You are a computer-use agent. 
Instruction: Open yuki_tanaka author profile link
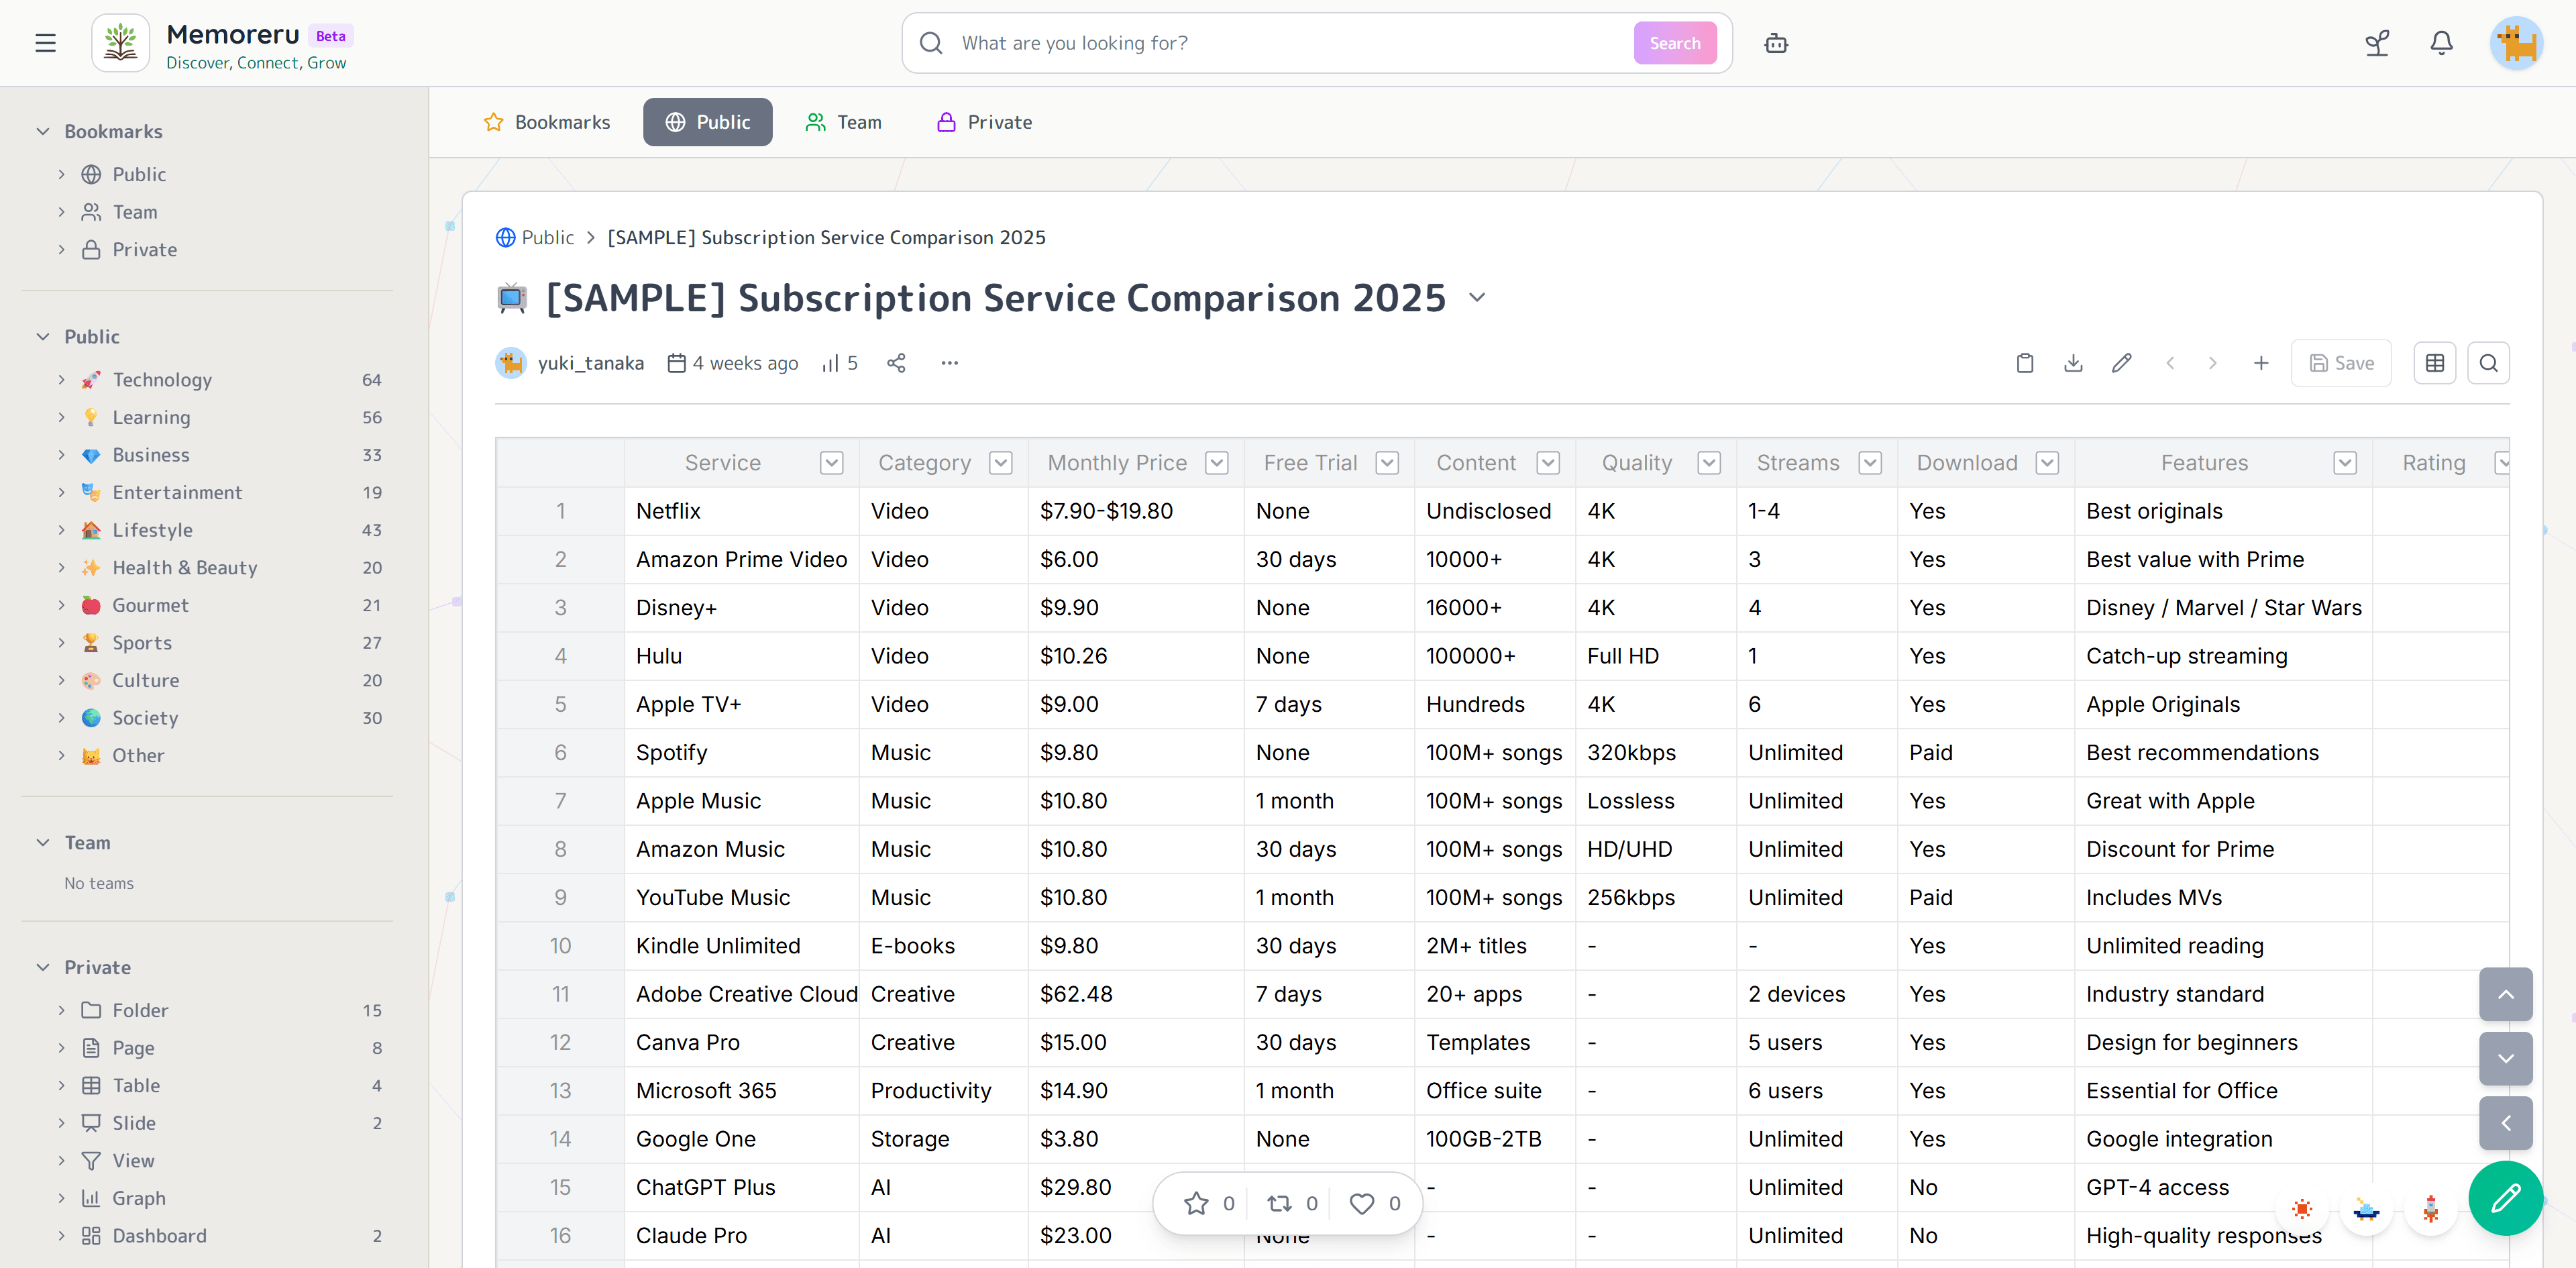(590, 363)
